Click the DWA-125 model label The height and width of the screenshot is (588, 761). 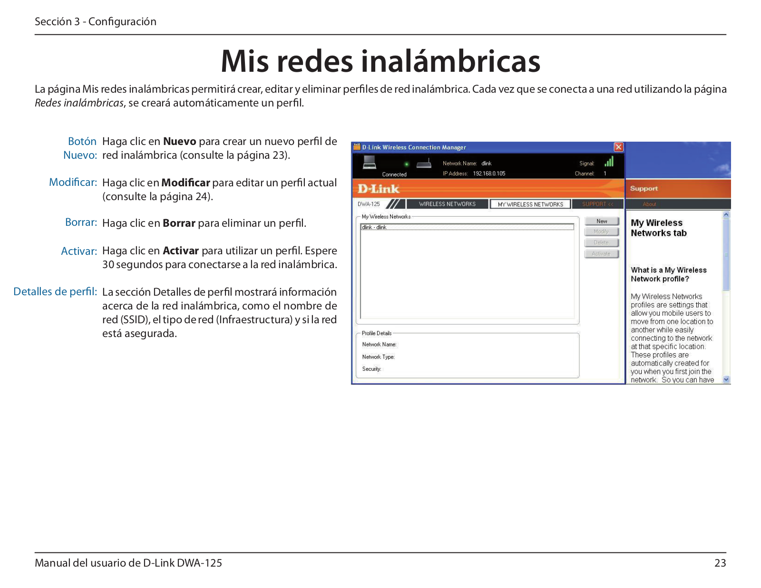(369, 204)
